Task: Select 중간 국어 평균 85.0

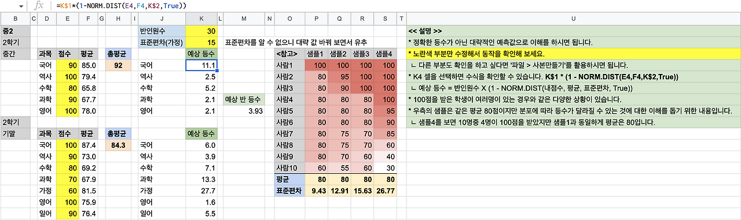Action: pyautogui.click(x=88, y=65)
